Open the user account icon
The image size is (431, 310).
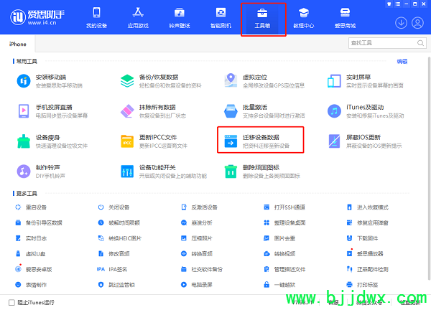pos(417,23)
